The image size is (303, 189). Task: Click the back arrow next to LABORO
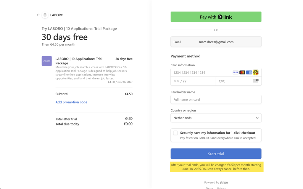(x=38, y=15)
